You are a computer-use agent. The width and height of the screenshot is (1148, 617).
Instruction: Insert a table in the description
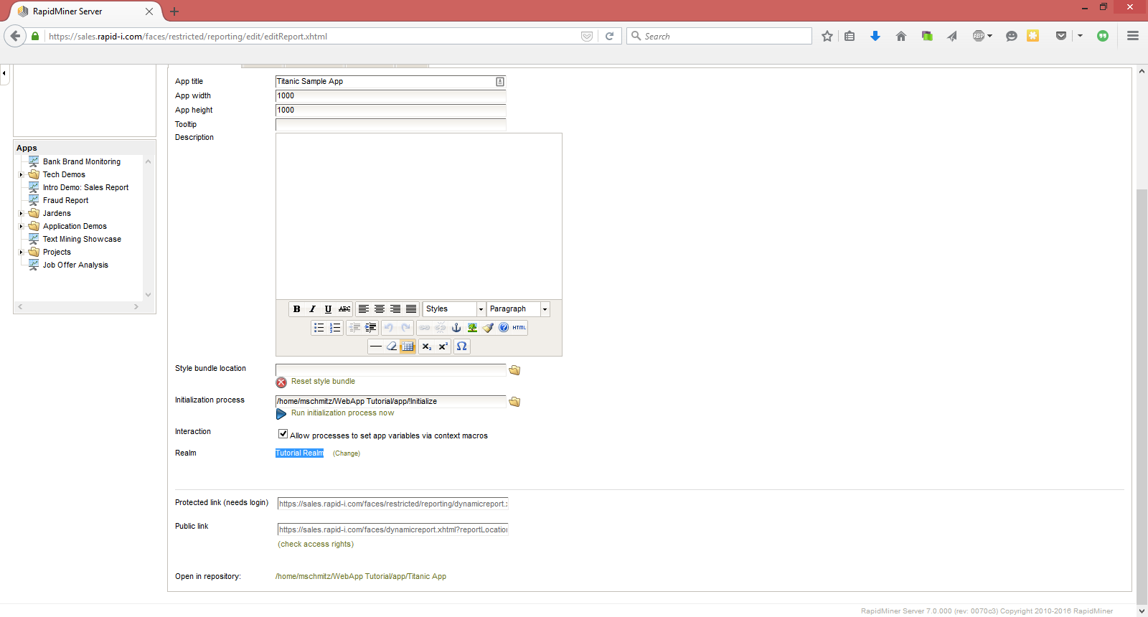[x=408, y=347]
